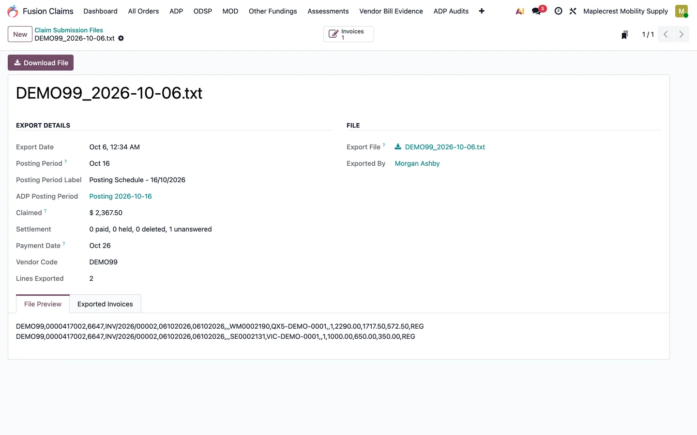Click the Claimed value $ 2,367.50

106,213
